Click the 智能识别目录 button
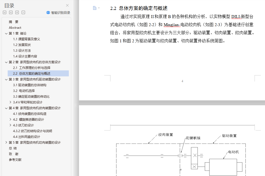This screenshot has height=176, width=265. pyautogui.click(x=58, y=13)
